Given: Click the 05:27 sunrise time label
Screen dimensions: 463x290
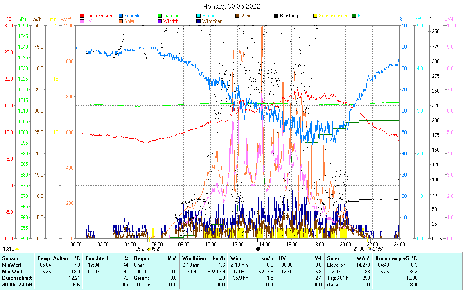Looking at the screenshot, I should coord(141,249).
